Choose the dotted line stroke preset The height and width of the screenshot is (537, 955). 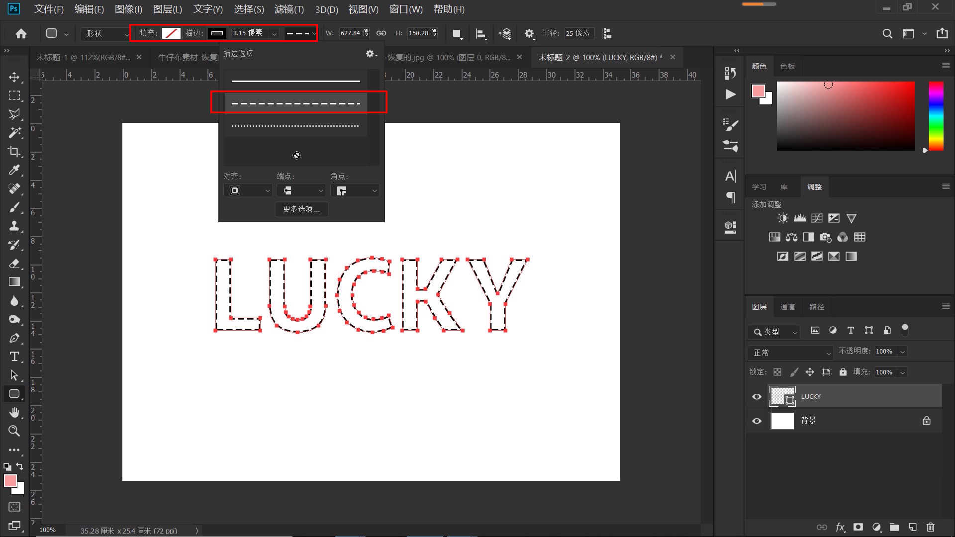coord(295,126)
